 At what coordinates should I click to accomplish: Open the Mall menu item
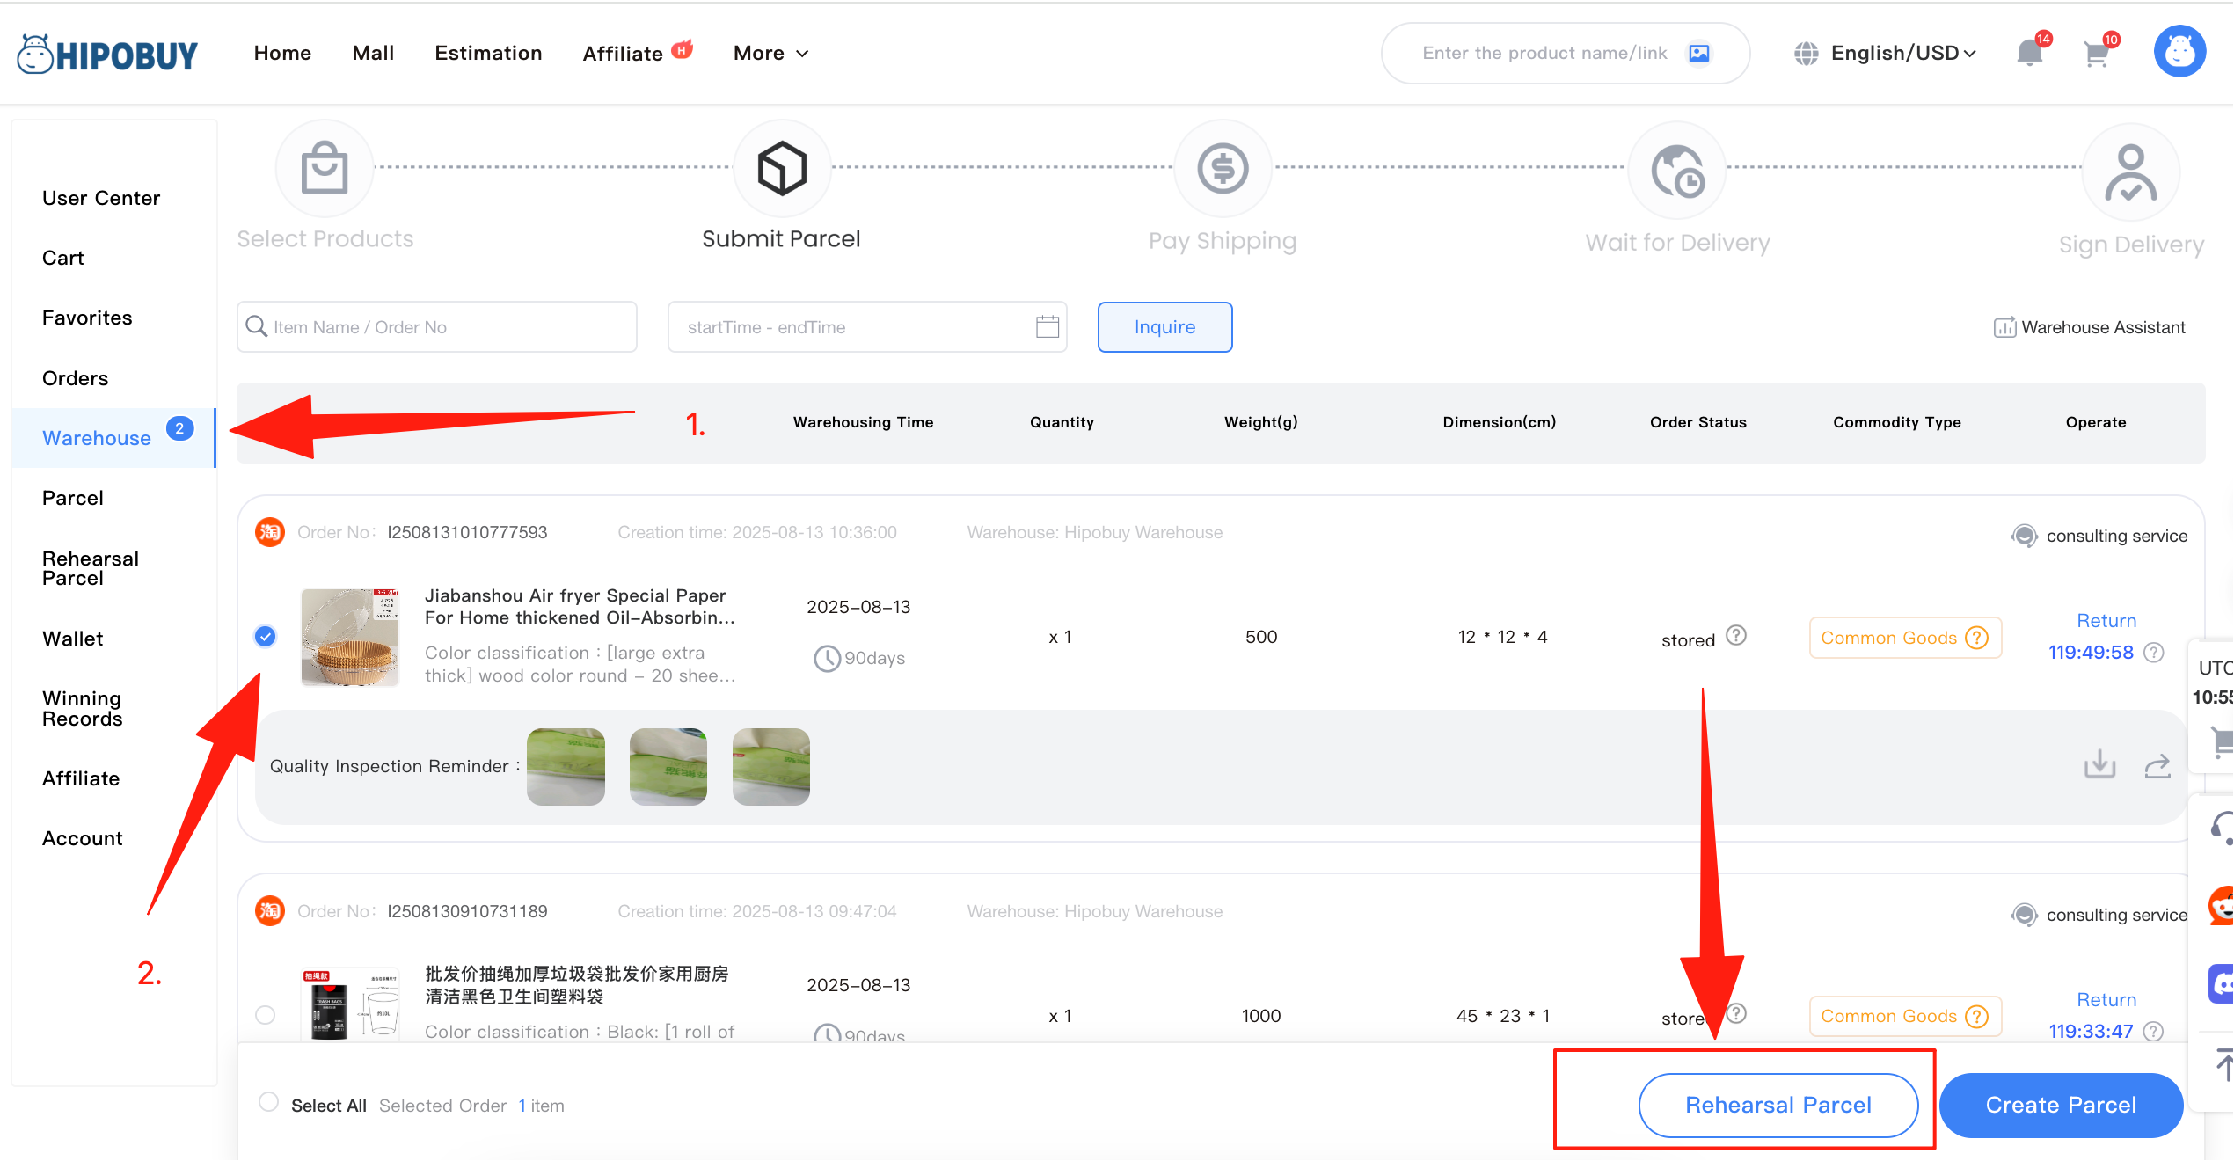[373, 54]
